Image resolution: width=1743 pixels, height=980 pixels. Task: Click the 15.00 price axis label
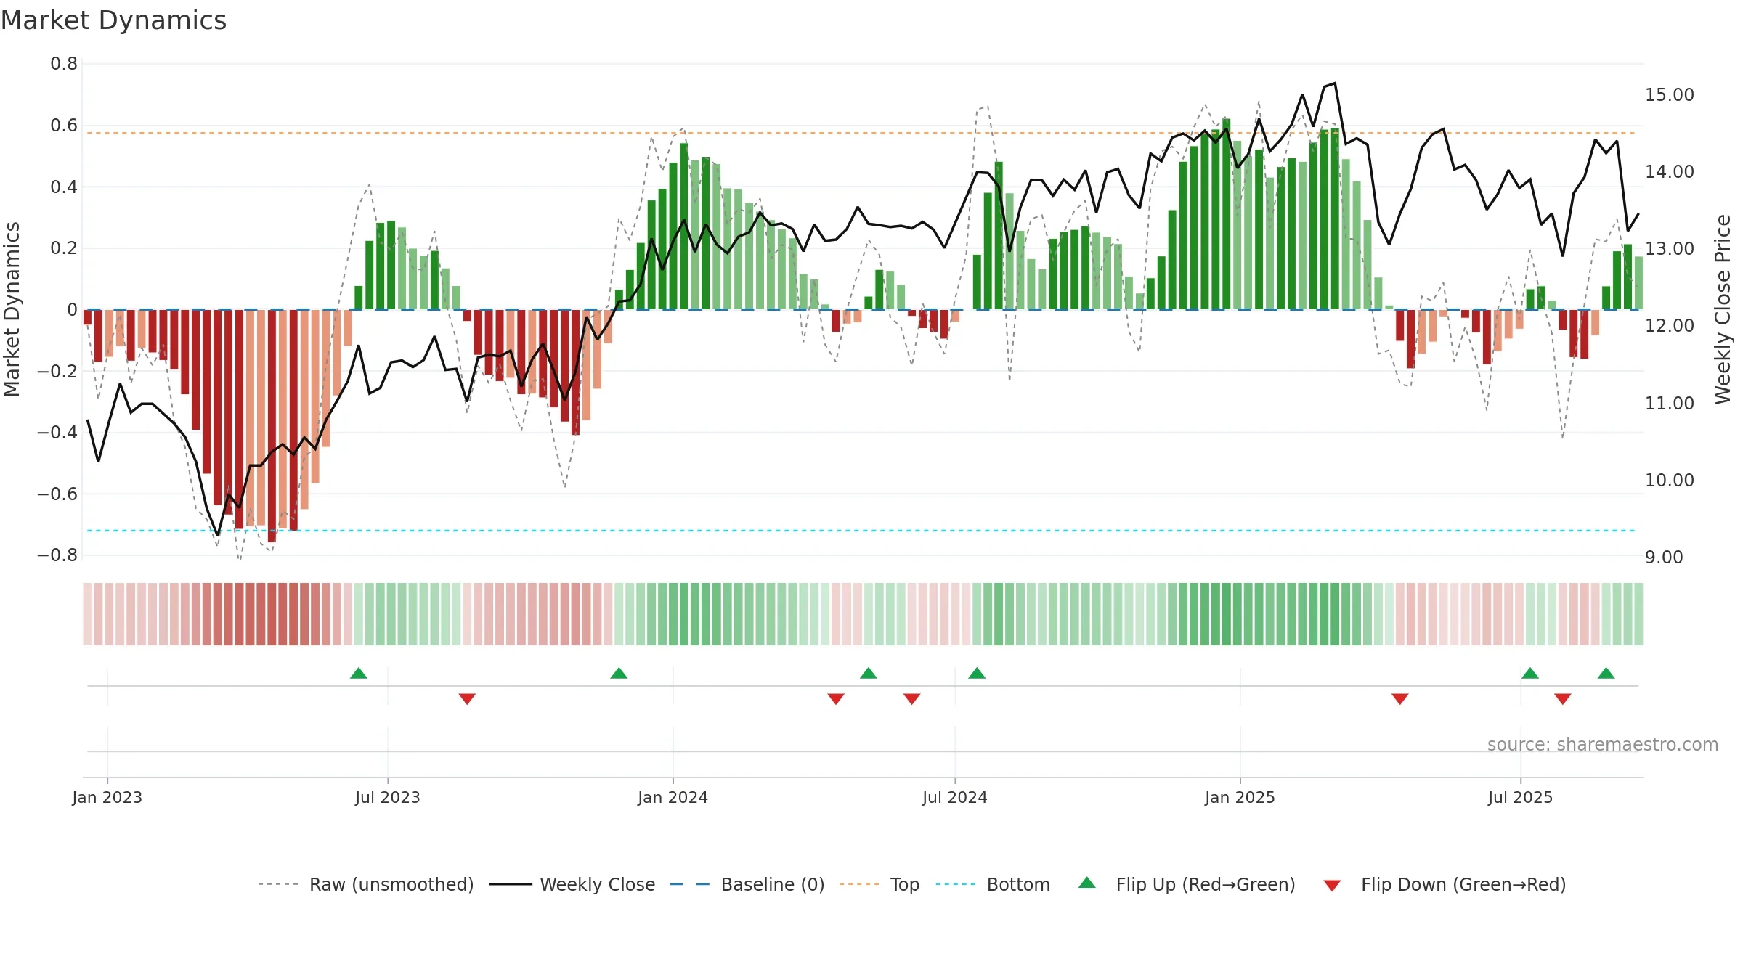coord(1670,95)
